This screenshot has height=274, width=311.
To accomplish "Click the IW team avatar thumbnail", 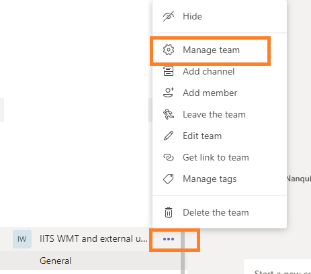I will pyautogui.click(x=22, y=239).
